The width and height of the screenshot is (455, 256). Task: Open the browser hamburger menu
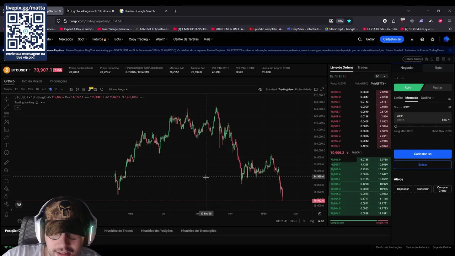click(449, 21)
